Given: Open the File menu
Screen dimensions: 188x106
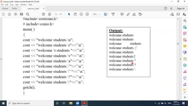Looking at the screenshot, I should pyautogui.click(x=2, y=5).
